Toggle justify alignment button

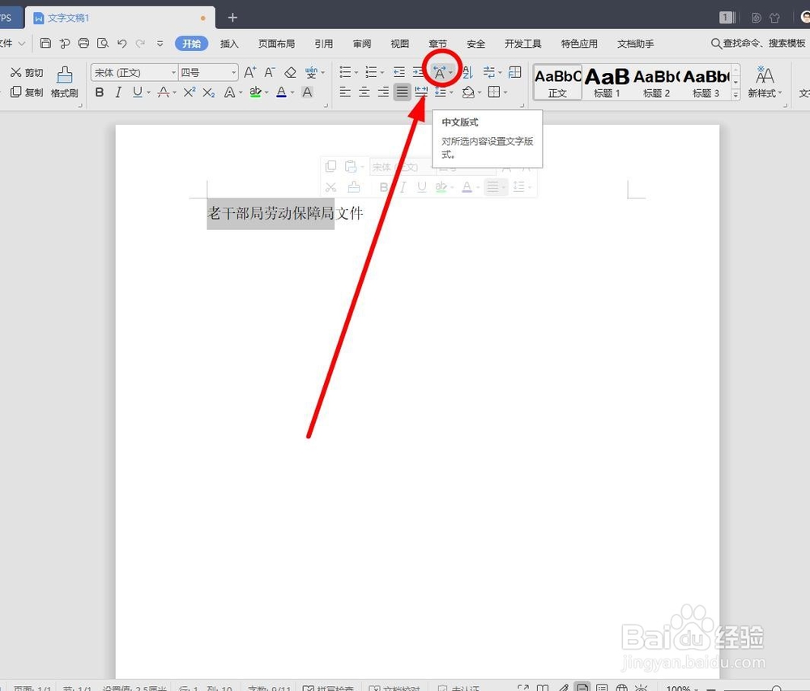[x=402, y=92]
